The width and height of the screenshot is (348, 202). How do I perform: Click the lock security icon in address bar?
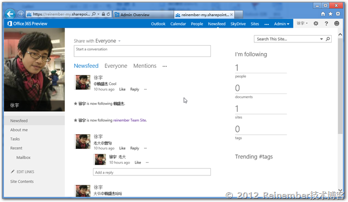tap(103, 14)
